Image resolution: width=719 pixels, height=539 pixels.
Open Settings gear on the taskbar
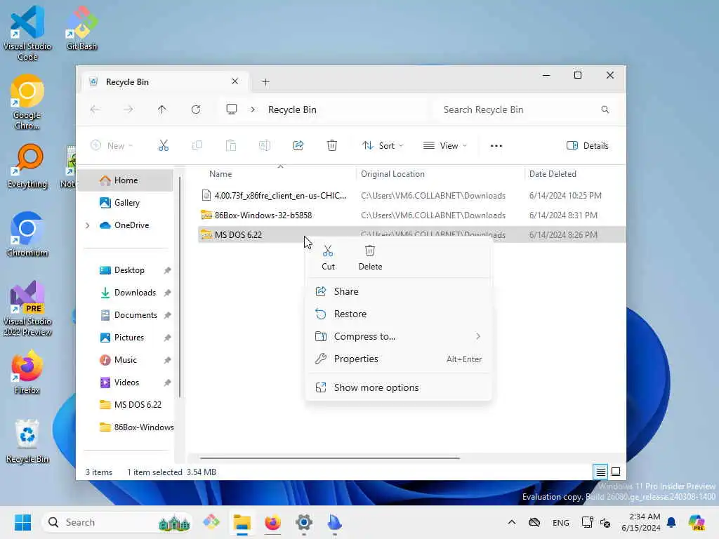point(303,522)
